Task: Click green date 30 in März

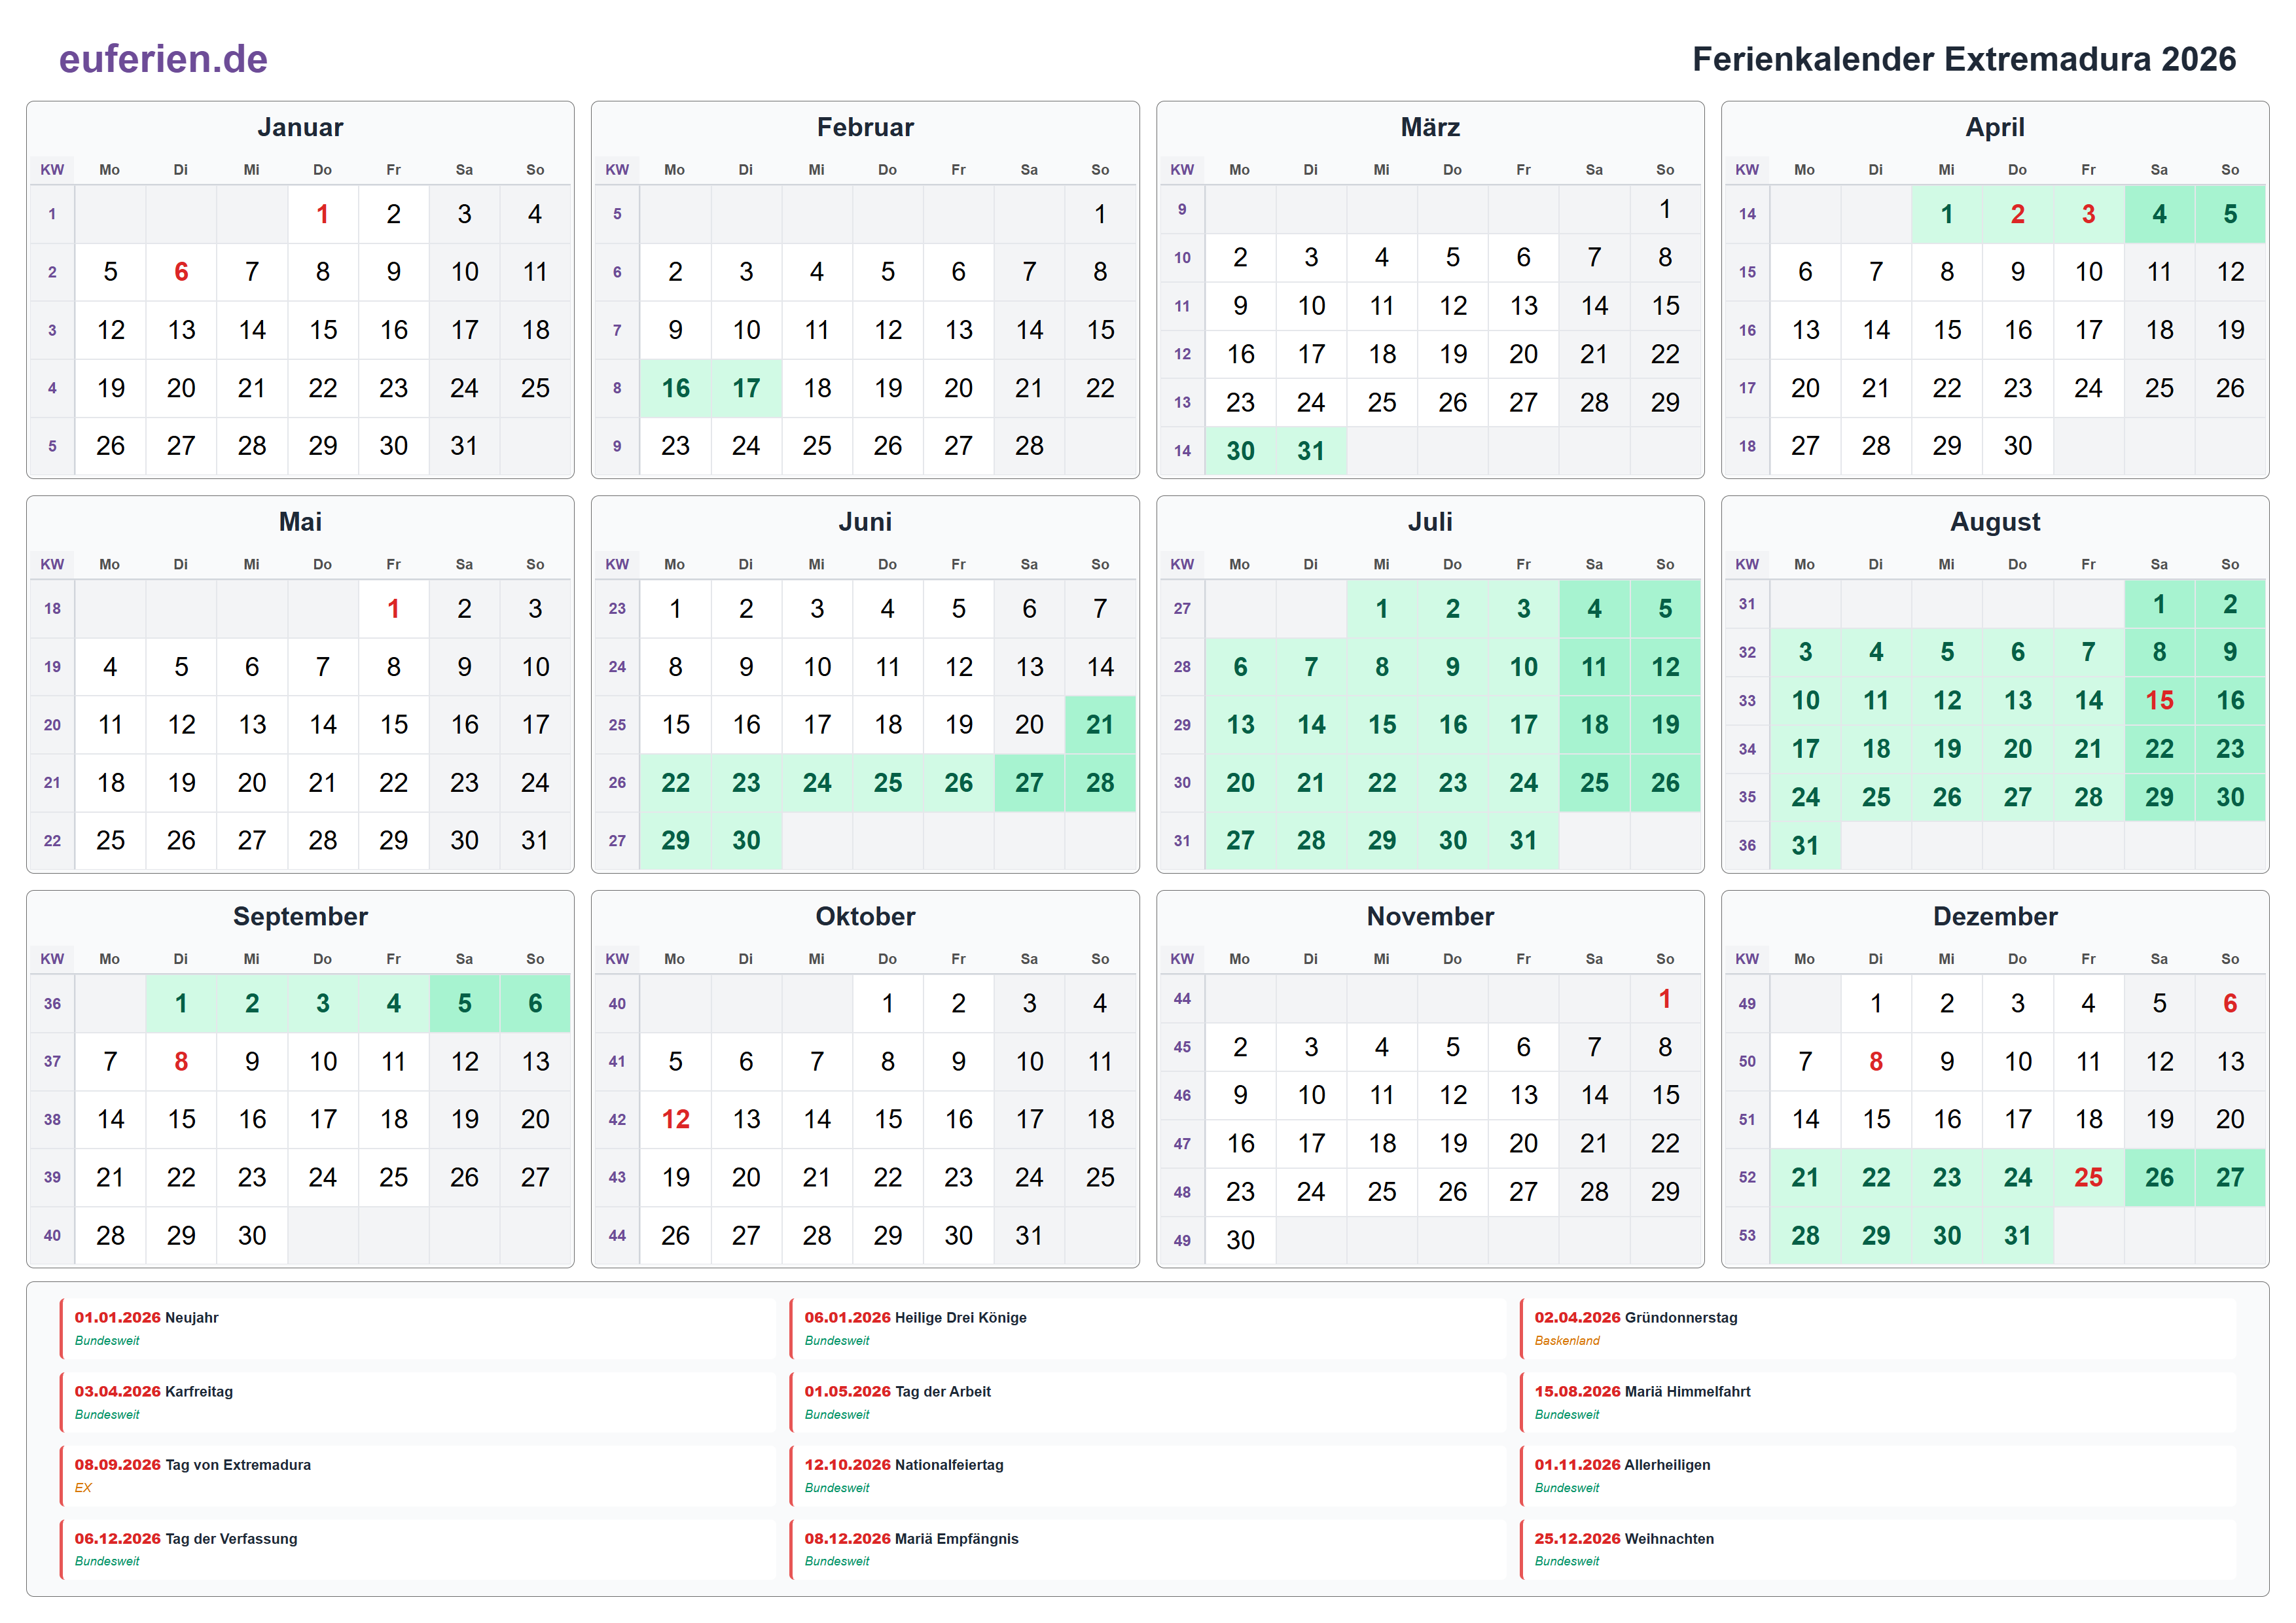Action: [1240, 451]
